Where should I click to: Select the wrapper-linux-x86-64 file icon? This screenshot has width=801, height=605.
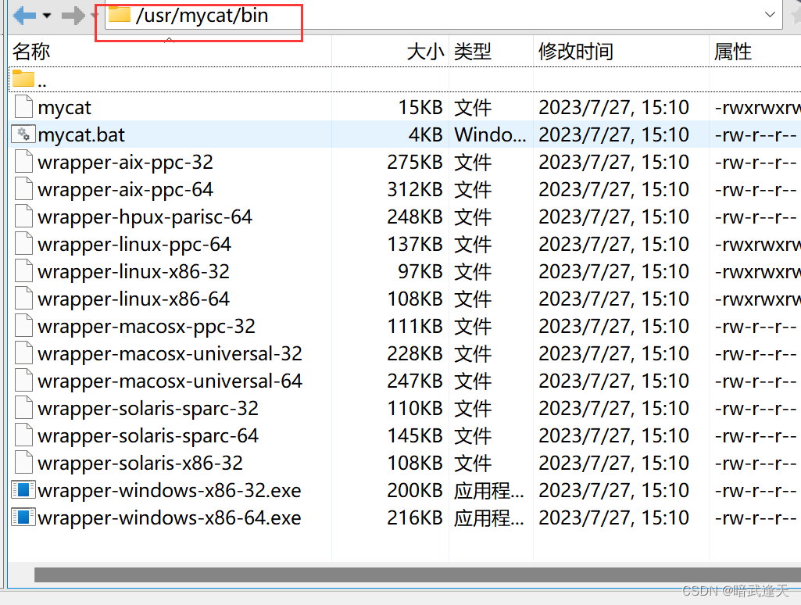pyautogui.click(x=23, y=298)
